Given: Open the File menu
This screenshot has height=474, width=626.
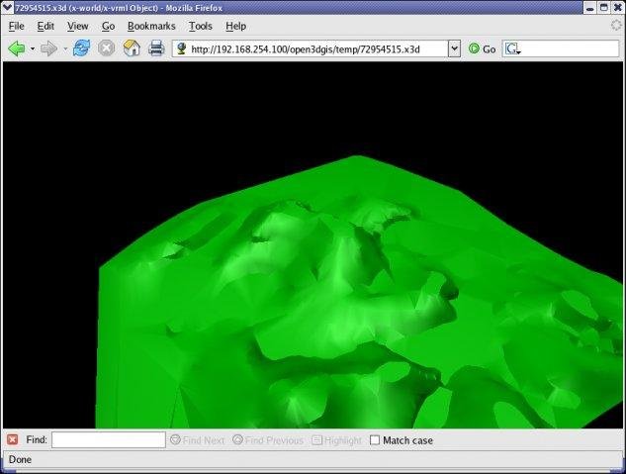Looking at the screenshot, I should [17, 27].
